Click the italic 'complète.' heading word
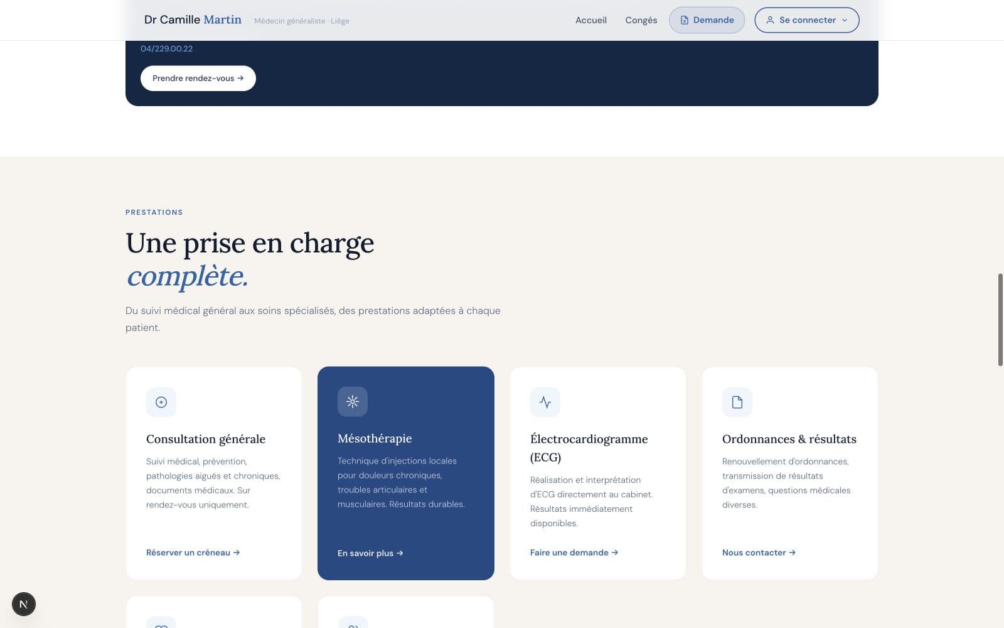Screen dimensions: 1004x628 tap(187, 276)
